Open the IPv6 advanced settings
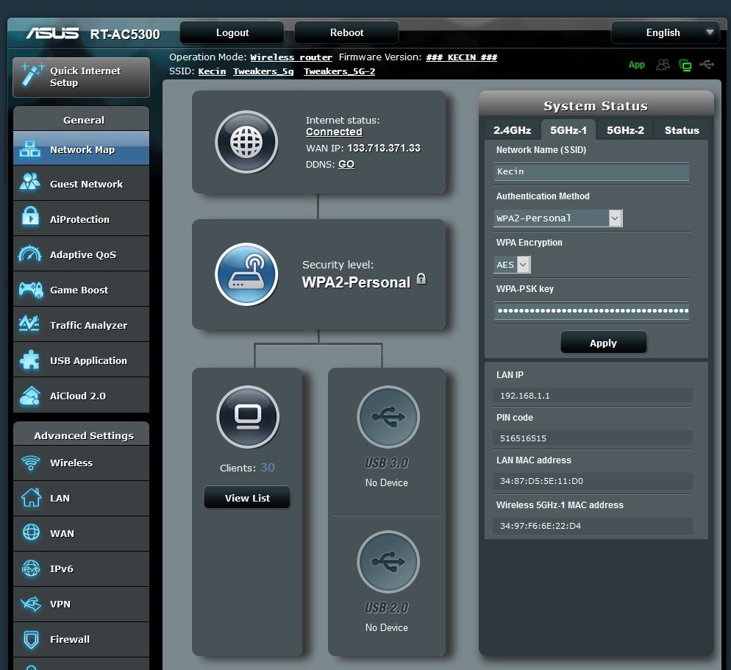Viewport: 731px width, 670px height. point(81,569)
